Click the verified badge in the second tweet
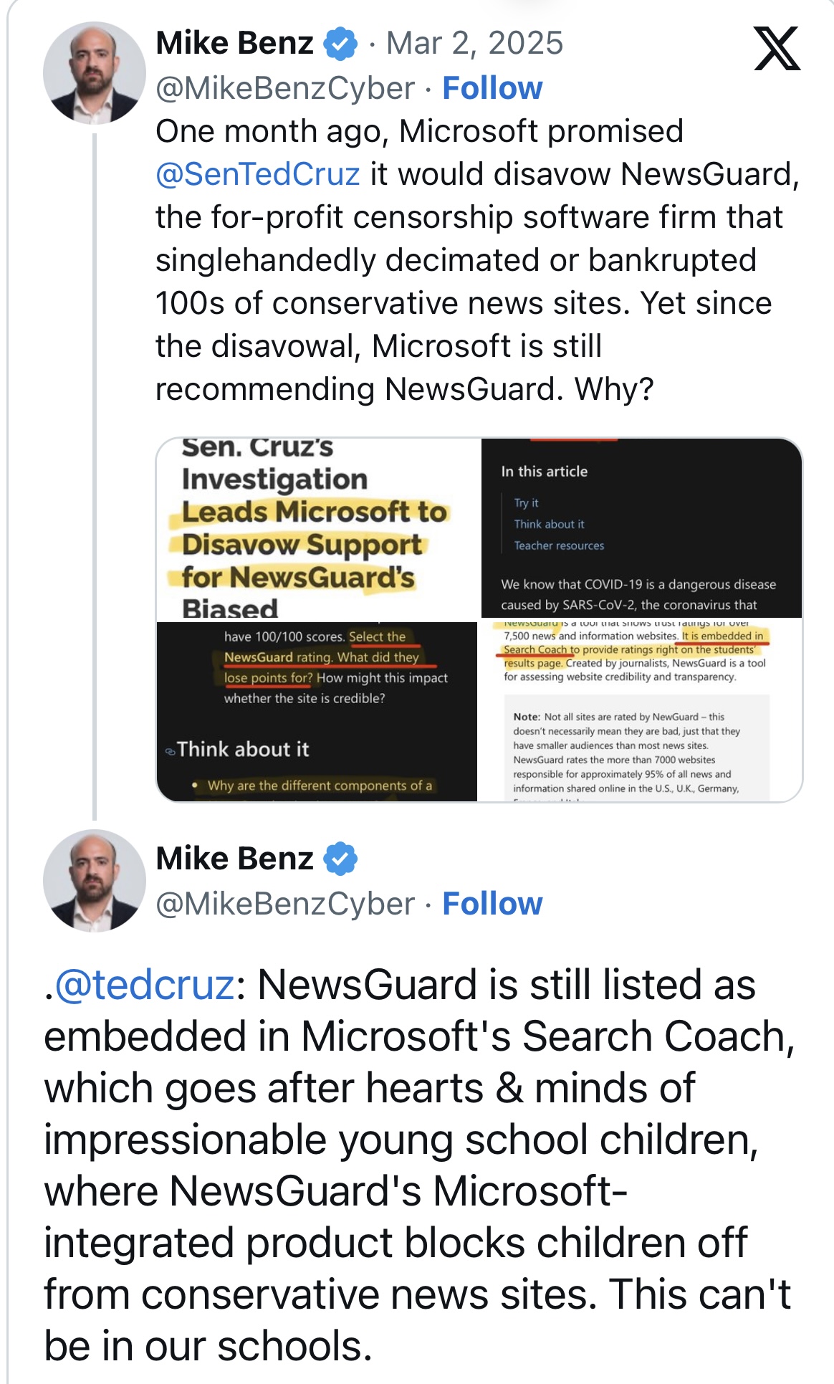This screenshot has height=1384, width=834. click(340, 859)
